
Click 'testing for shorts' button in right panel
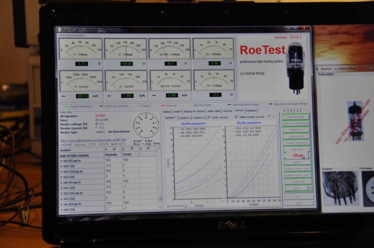coord(296,143)
